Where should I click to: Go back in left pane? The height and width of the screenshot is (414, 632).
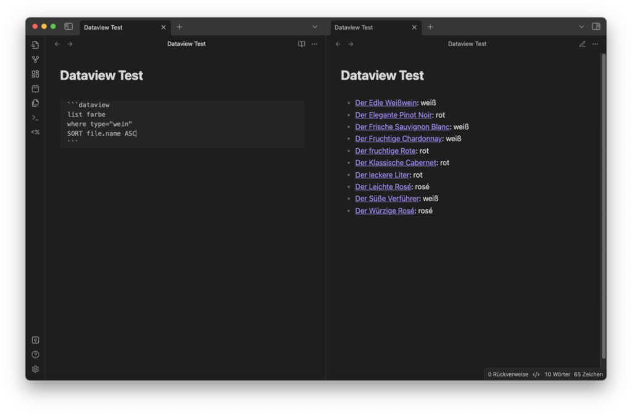(x=57, y=44)
